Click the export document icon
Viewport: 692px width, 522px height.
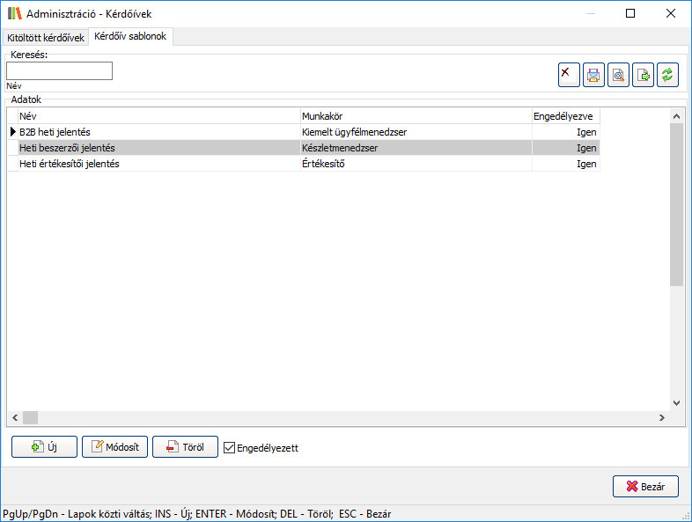643,76
